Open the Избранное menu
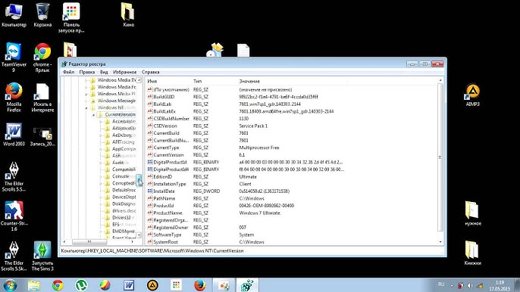 point(124,72)
